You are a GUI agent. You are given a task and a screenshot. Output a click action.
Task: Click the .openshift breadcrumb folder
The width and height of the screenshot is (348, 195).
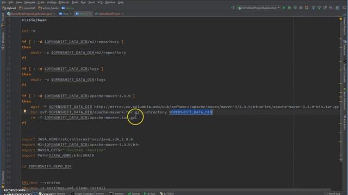tap(27, 8)
